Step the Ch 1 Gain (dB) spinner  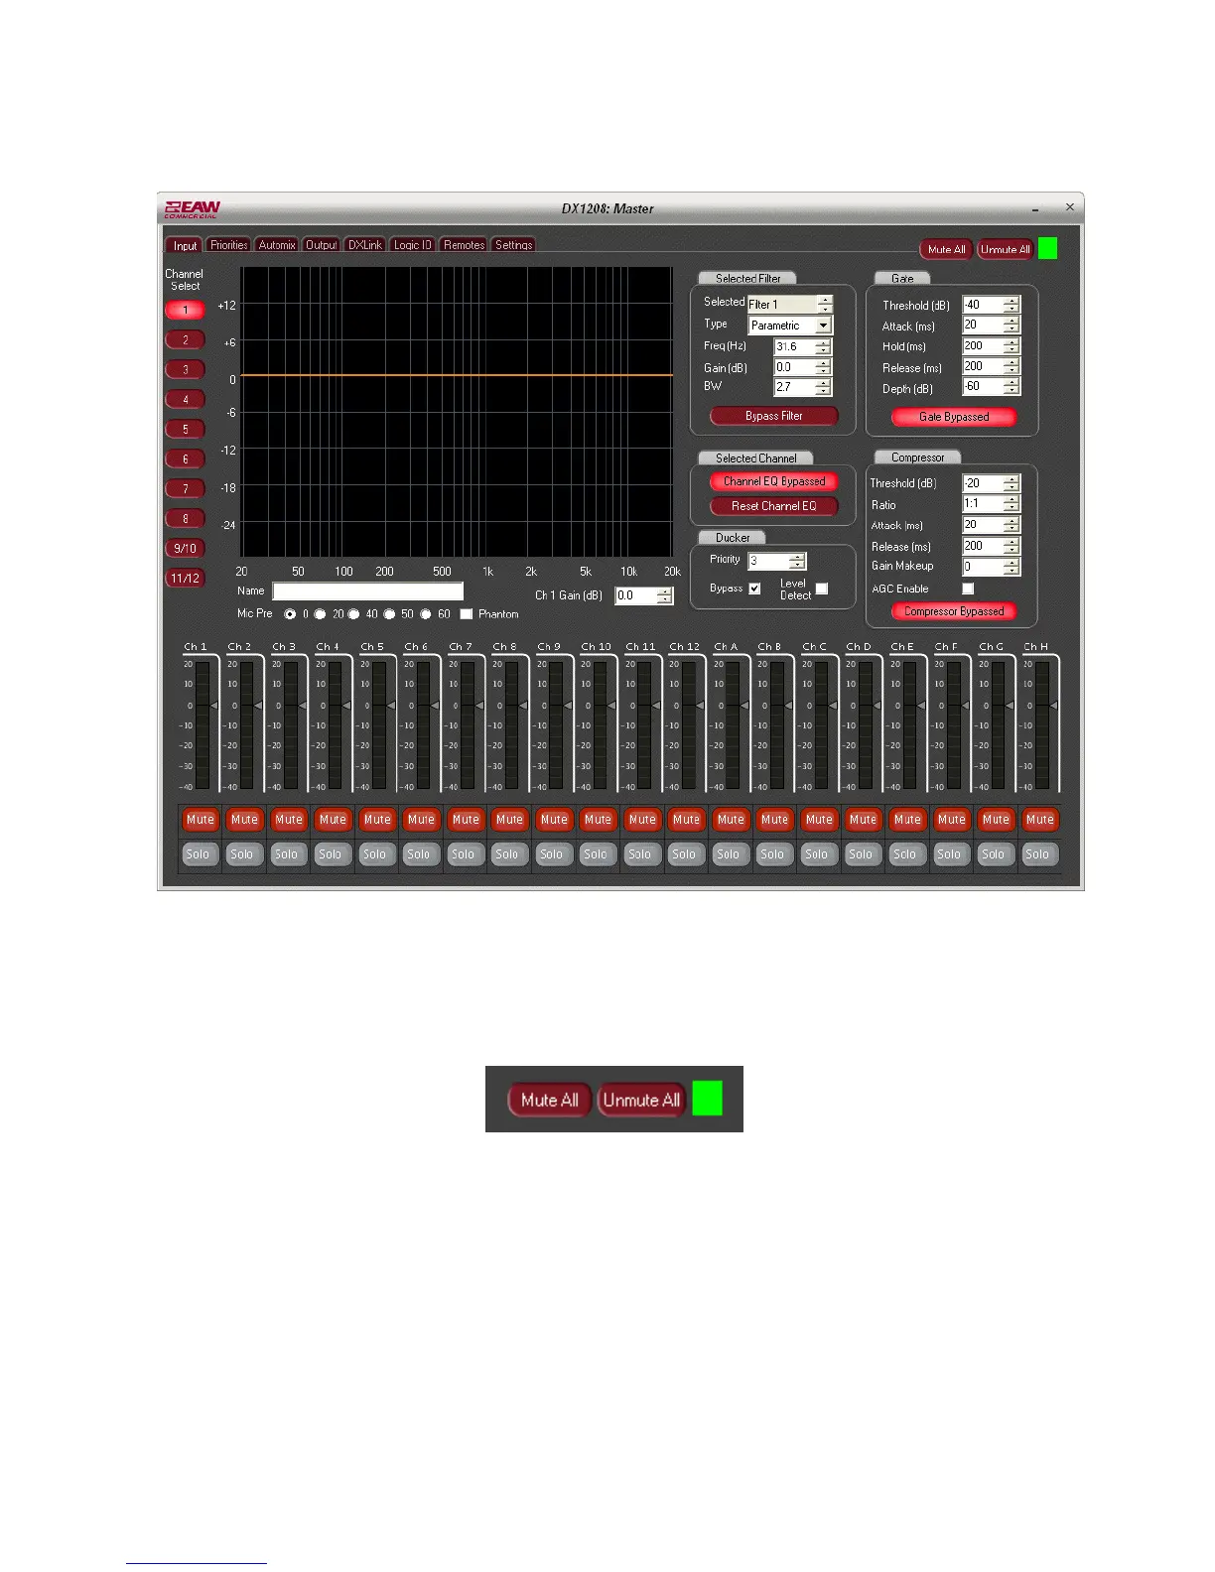point(665,596)
